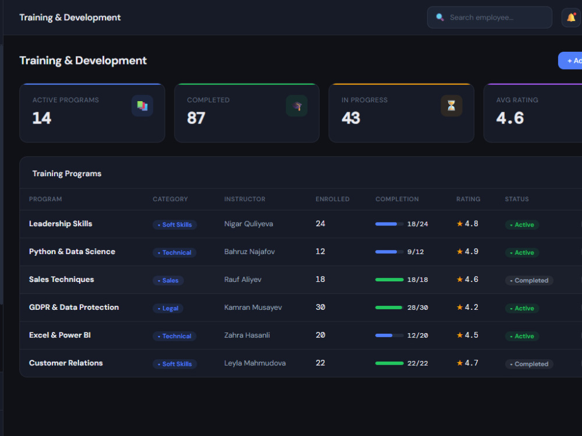
Task: Click instructor Zahra Hasanli
Action: pyautogui.click(x=247, y=335)
